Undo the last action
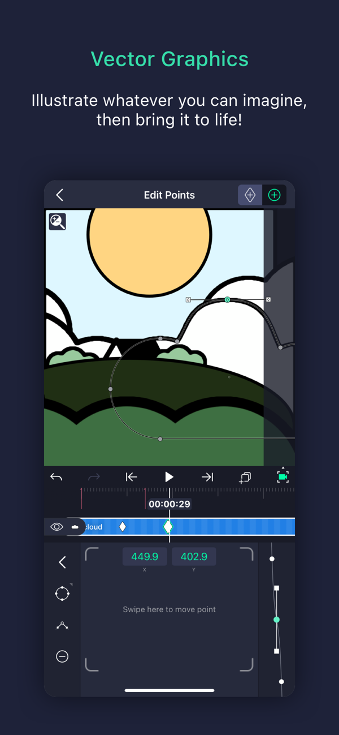 (56, 478)
